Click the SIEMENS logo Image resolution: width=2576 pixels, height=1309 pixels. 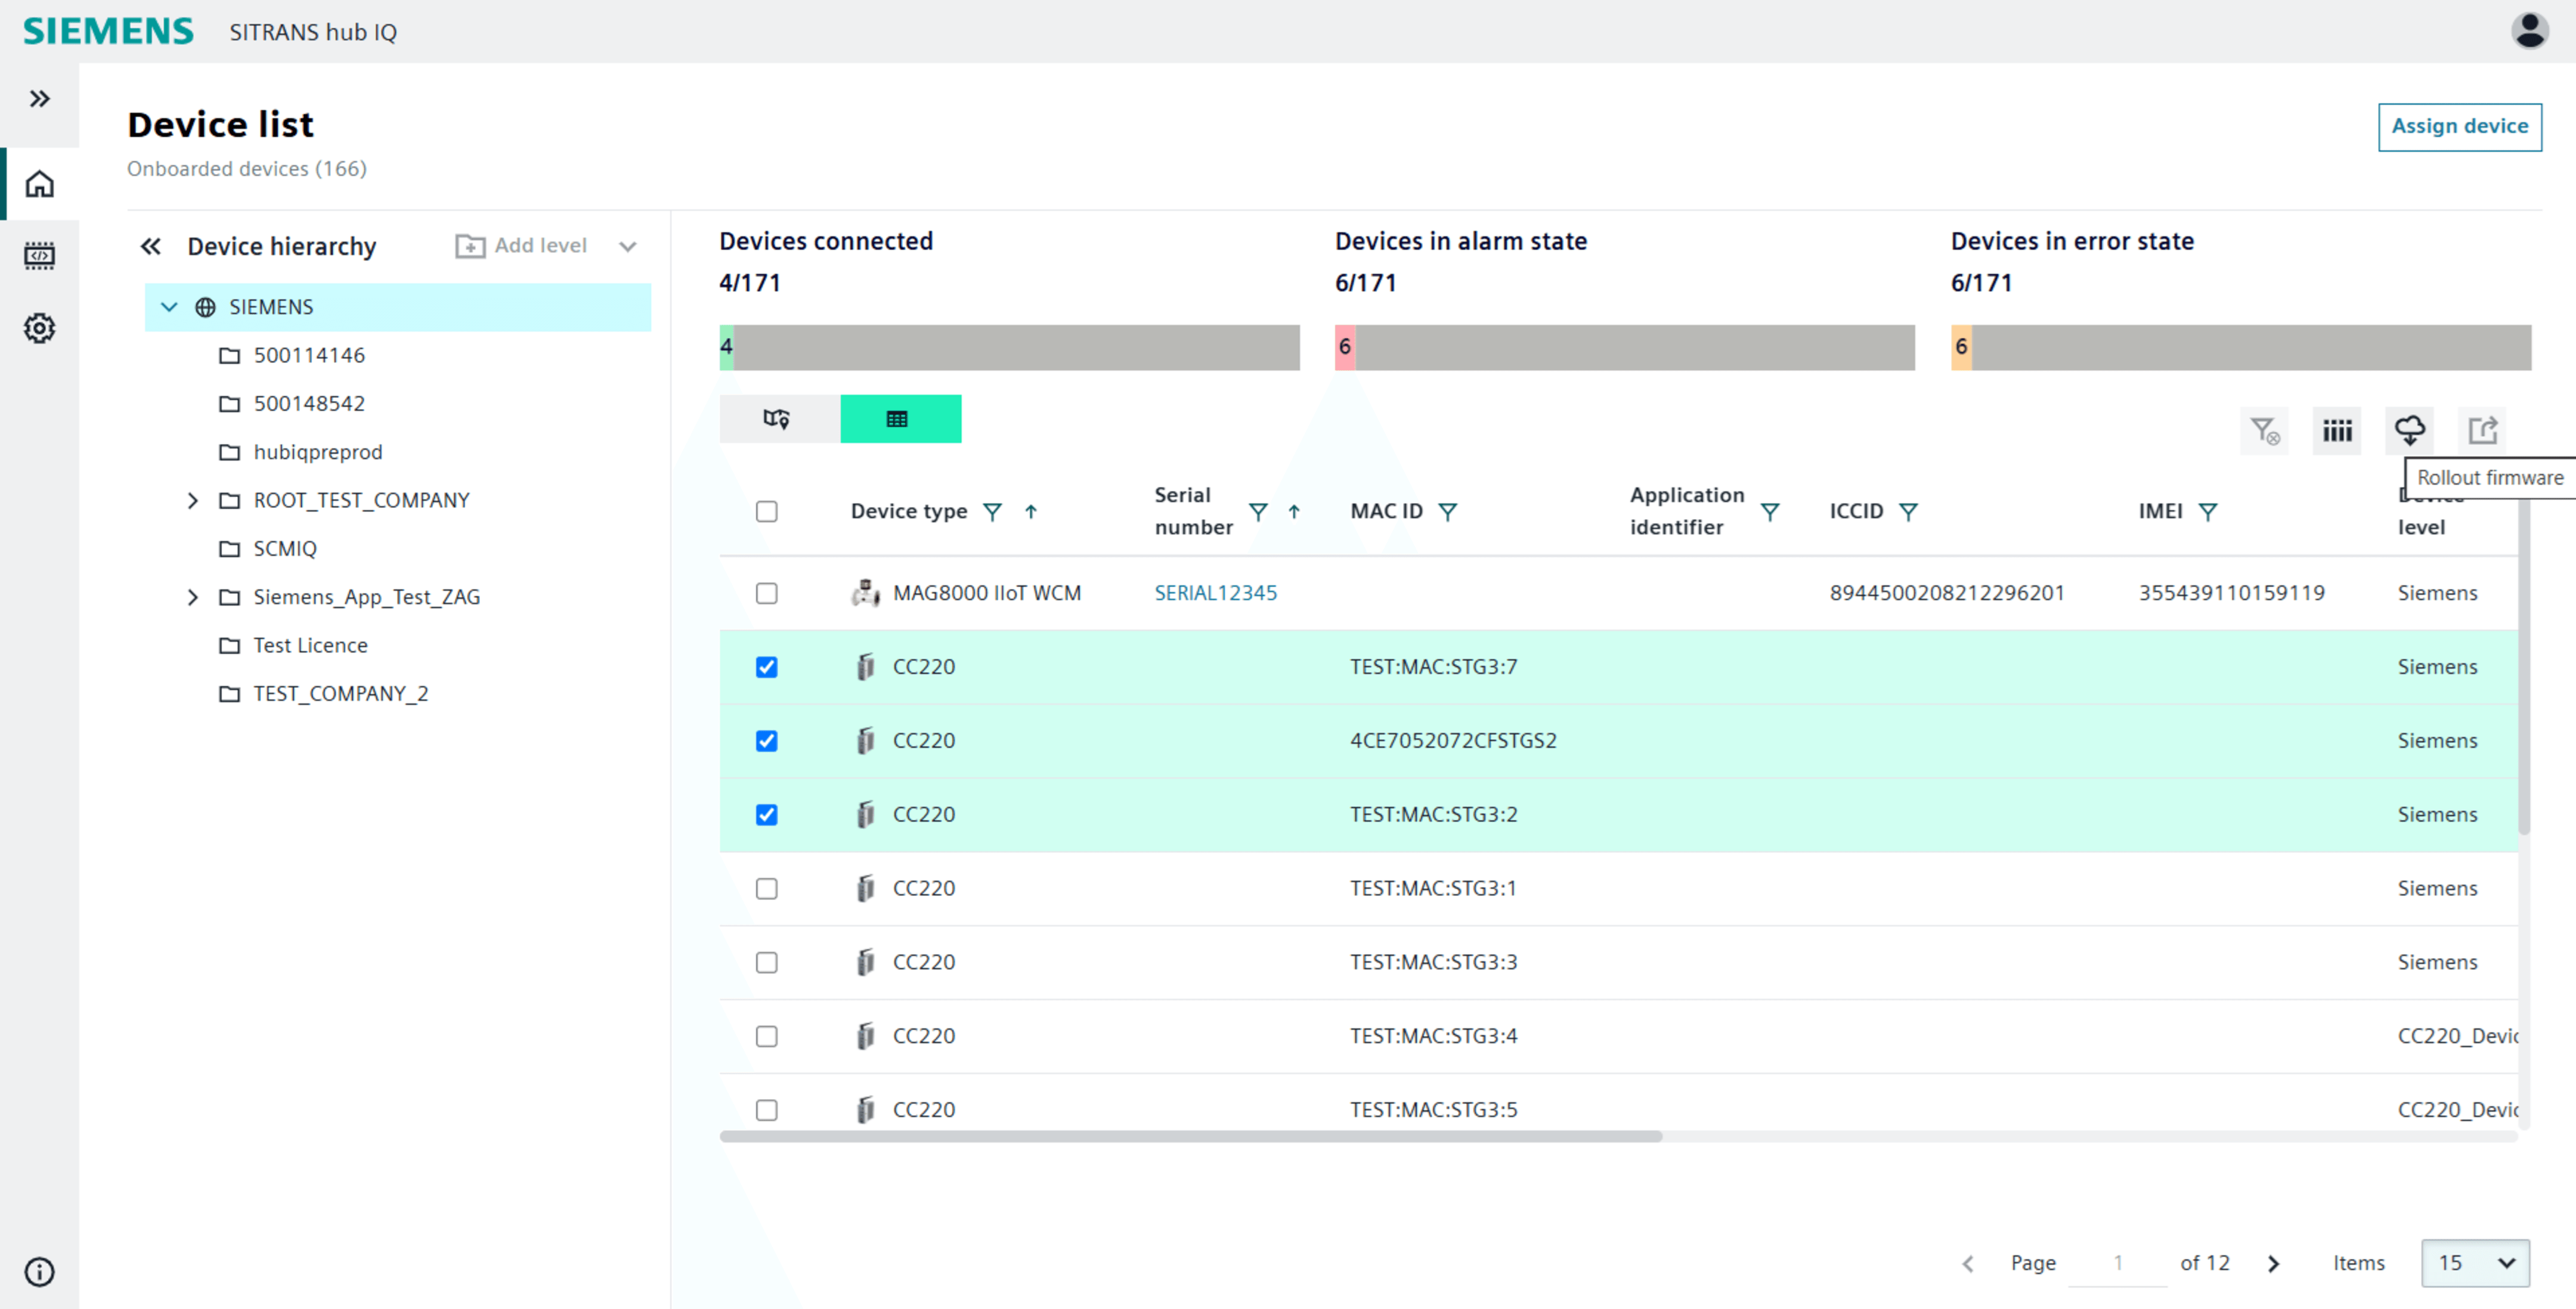point(108,31)
